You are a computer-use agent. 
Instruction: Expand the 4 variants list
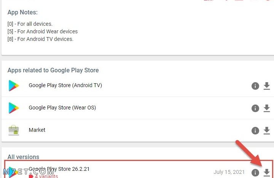(46, 176)
